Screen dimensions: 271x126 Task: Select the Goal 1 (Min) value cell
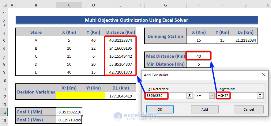(69, 112)
